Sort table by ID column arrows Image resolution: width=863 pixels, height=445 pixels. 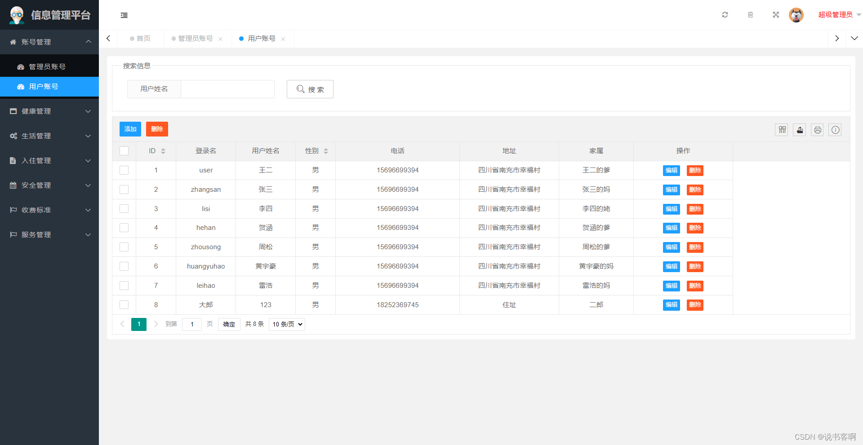click(163, 151)
